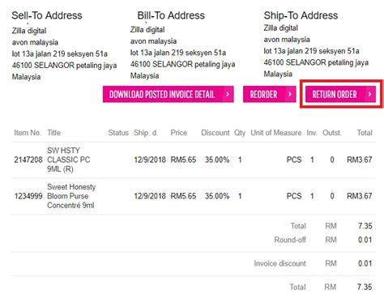Click the Bill-To Address heading
The image size is (384, 307).
[x=171, y=15]
